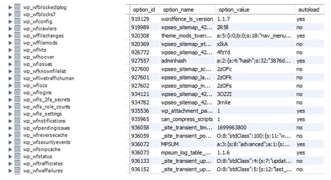Expand the wp_wflogins table node
Viewport: 331px width, 180px height.
(x=10, y=92)
